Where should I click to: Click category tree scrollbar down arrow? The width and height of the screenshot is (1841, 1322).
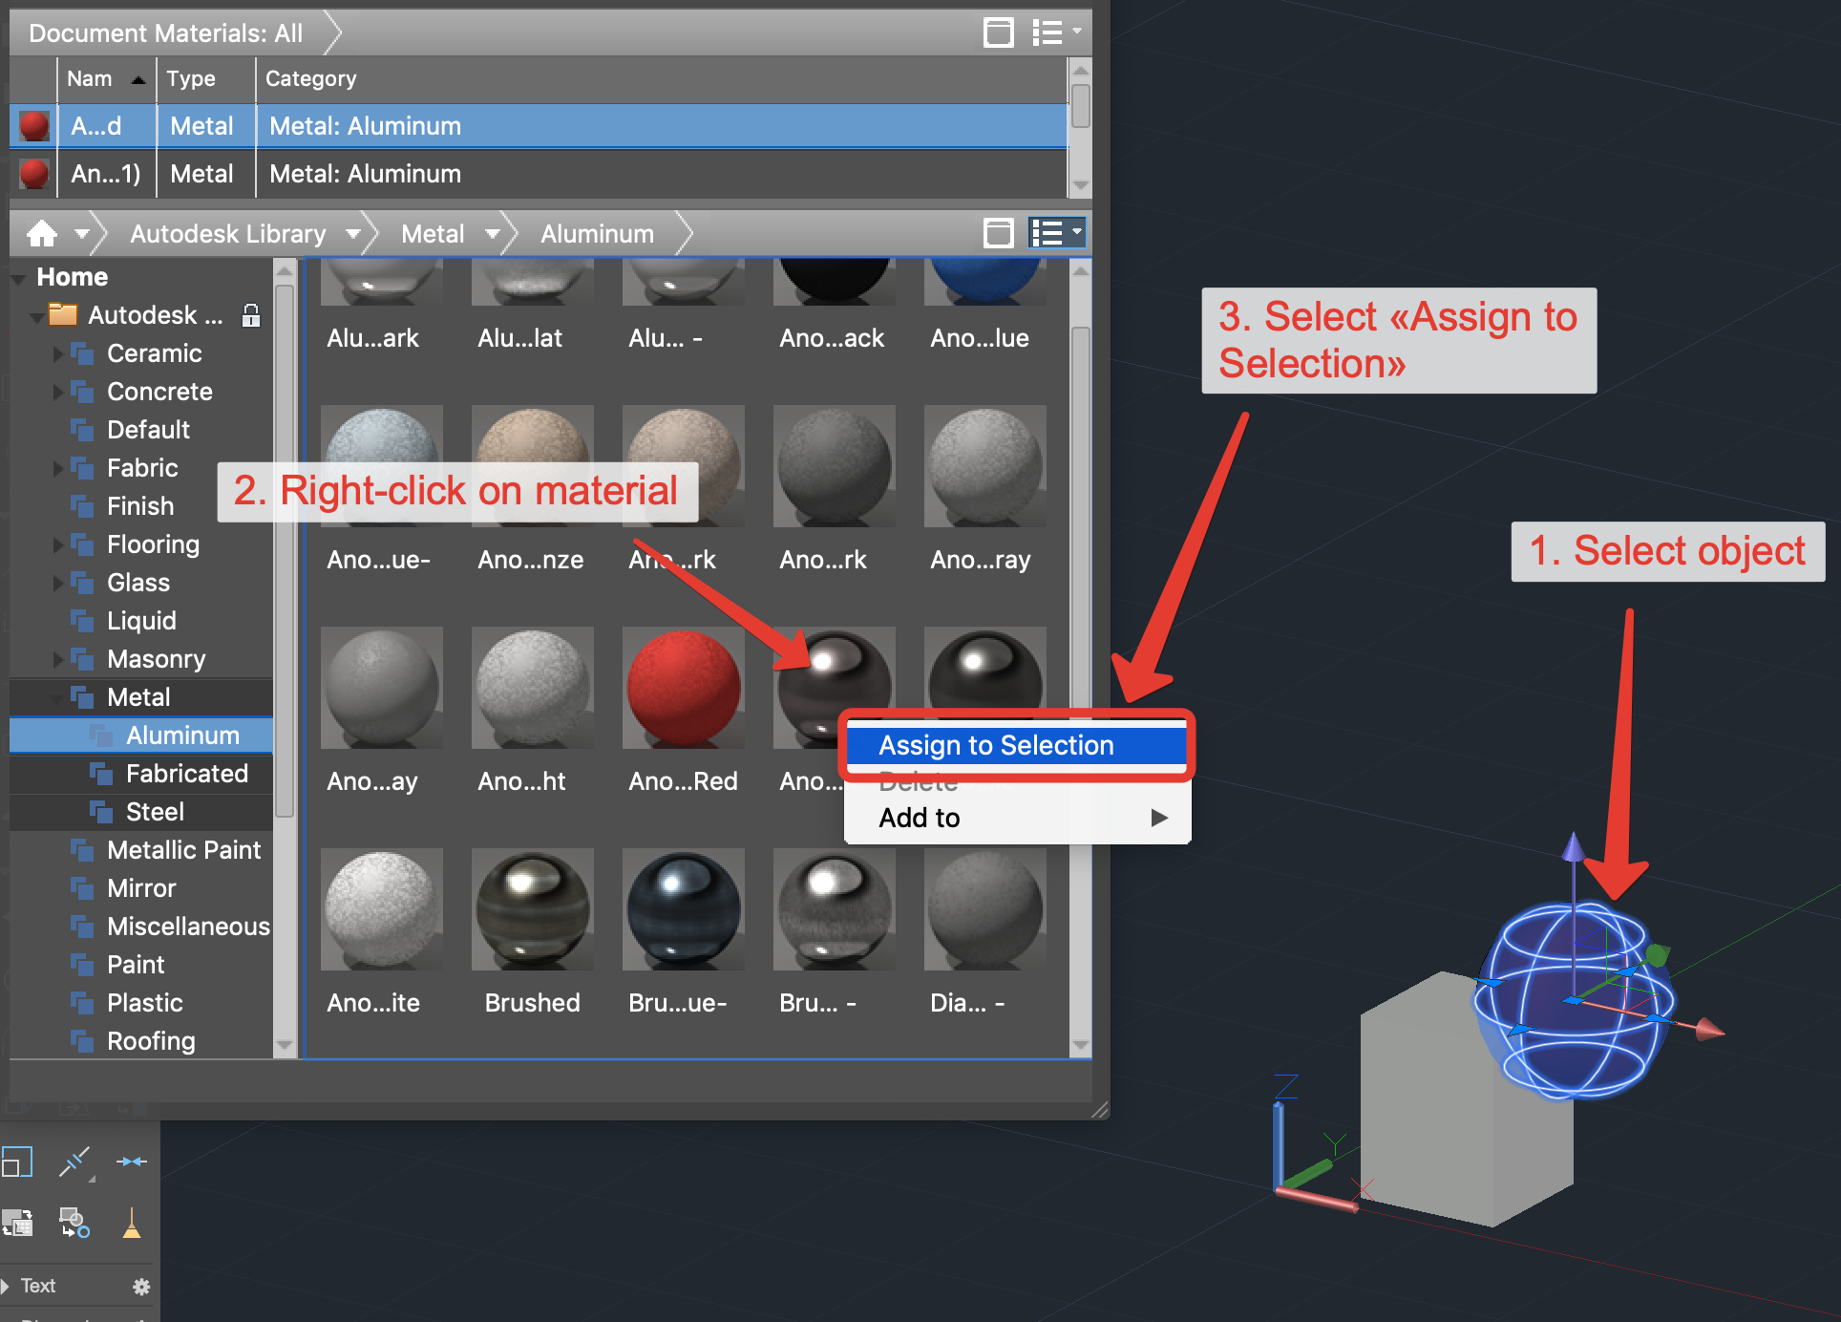click(284, 1045)
